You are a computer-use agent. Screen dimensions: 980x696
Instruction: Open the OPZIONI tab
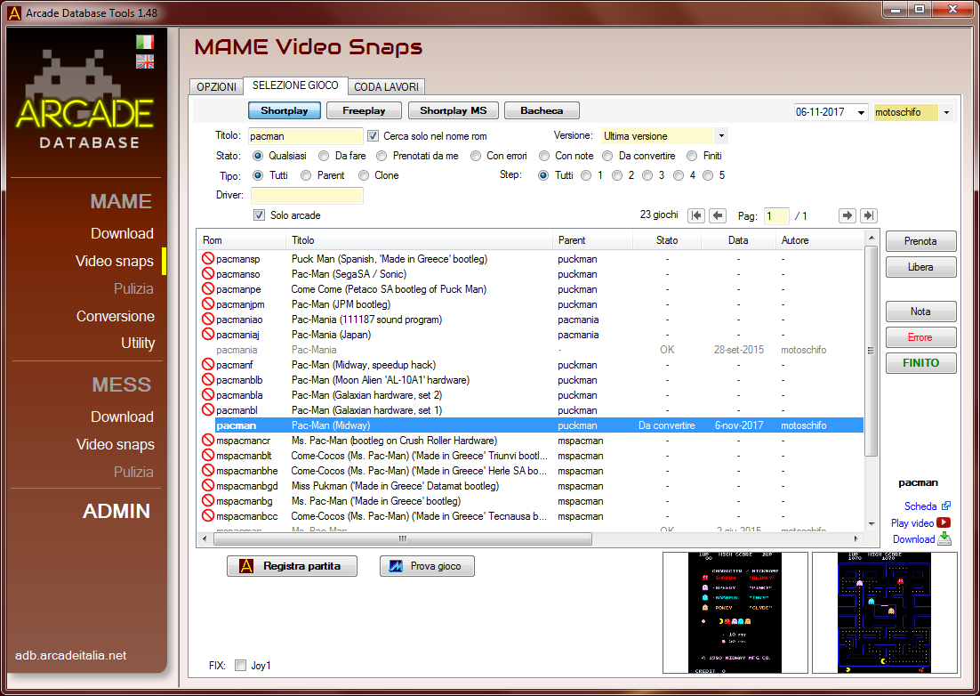[x=216, y=87]
